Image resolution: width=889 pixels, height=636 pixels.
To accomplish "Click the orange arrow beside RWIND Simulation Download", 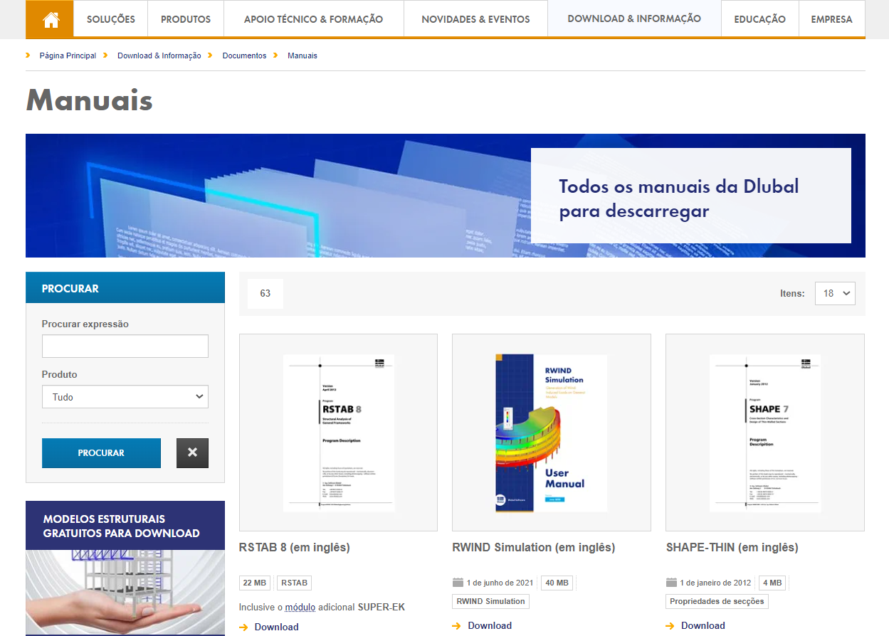I will point(456,625).
